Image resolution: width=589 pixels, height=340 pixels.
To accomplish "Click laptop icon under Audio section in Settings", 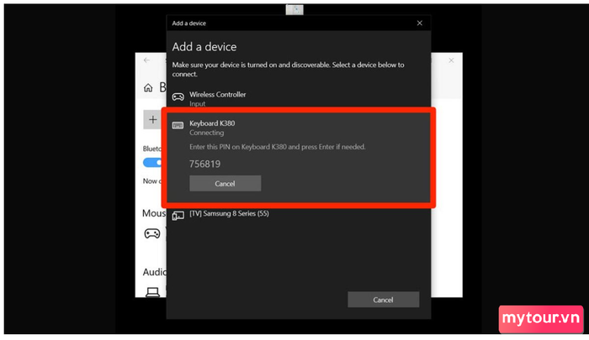I will tap(152, 292).
